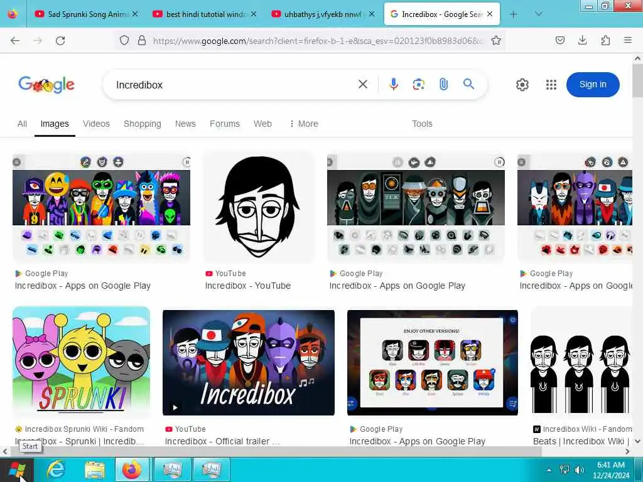Start voice search with the microphone icon
The height and width of the screenshot is (482, 643).
(393, 85)
